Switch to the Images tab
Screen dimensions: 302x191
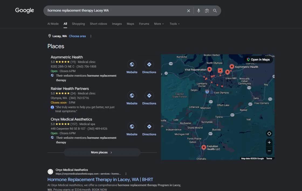coord(117,24)
